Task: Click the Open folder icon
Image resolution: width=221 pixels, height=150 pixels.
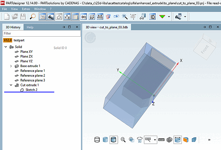Action: pyautogui.click(x=15, y=17)
